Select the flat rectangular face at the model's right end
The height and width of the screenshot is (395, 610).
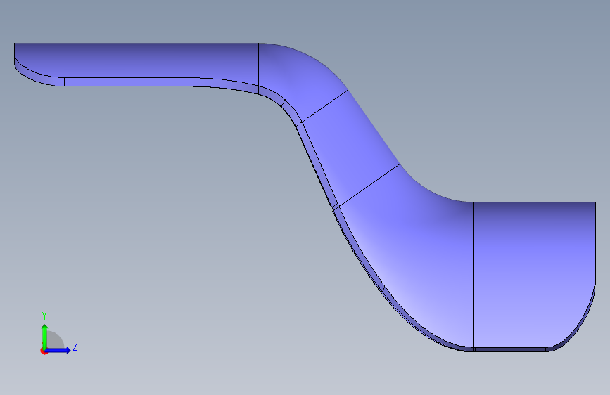(534, 274)
